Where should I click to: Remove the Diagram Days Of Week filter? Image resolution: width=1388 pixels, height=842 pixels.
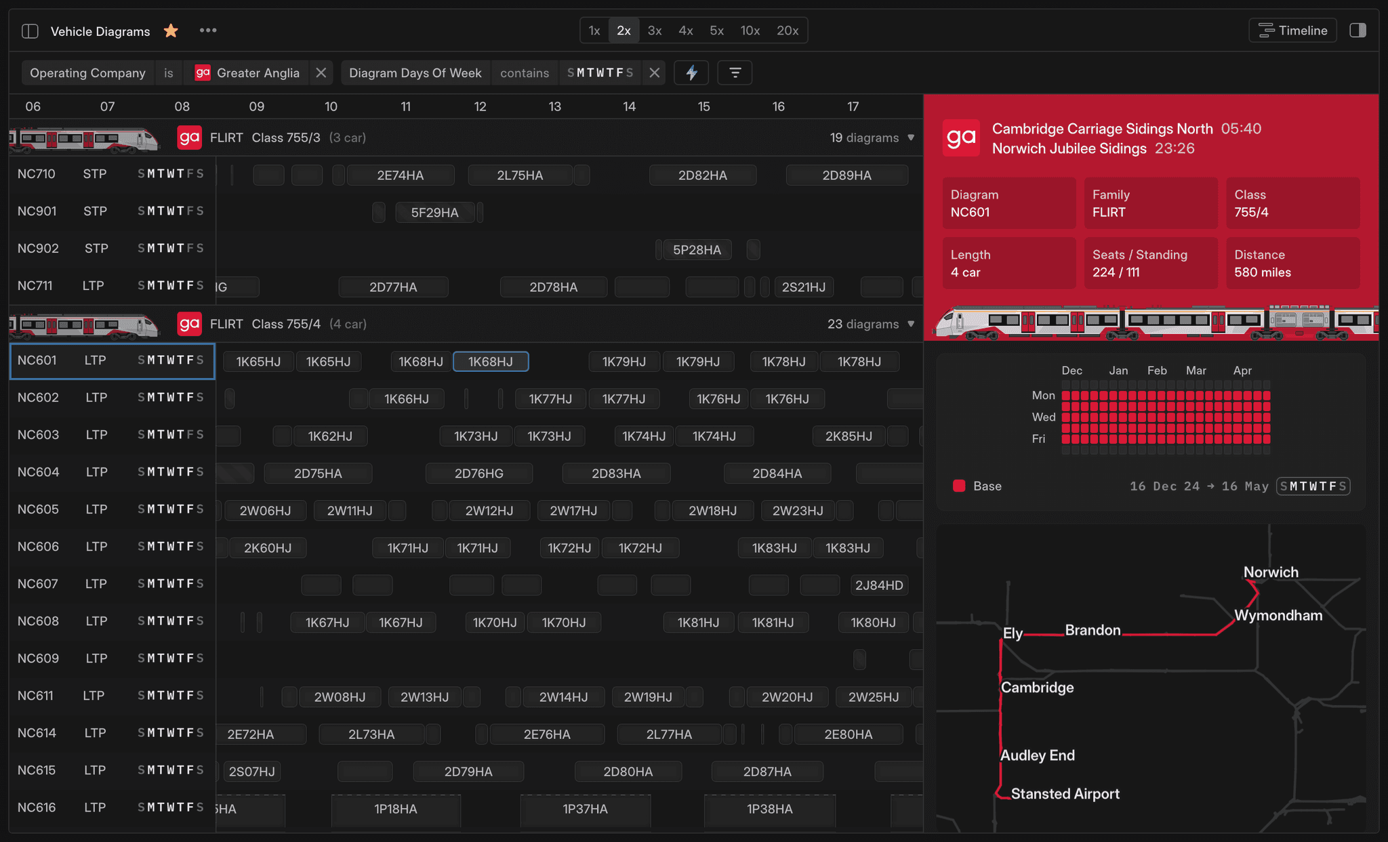pos(654,72)
